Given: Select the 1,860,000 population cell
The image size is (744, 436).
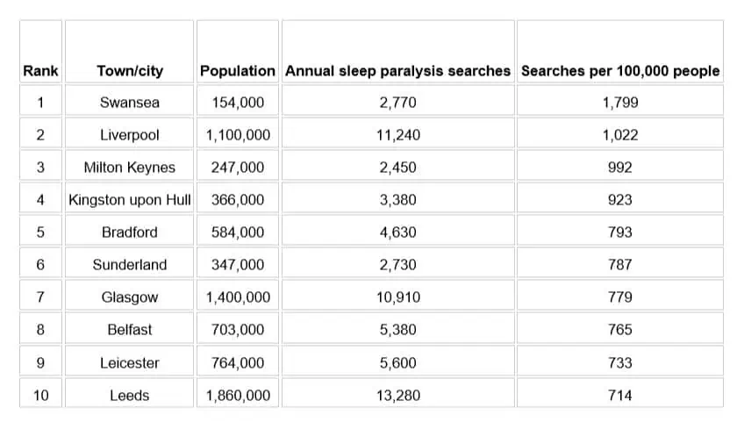Looking at the screenshot, I should (x=238, y=396).
